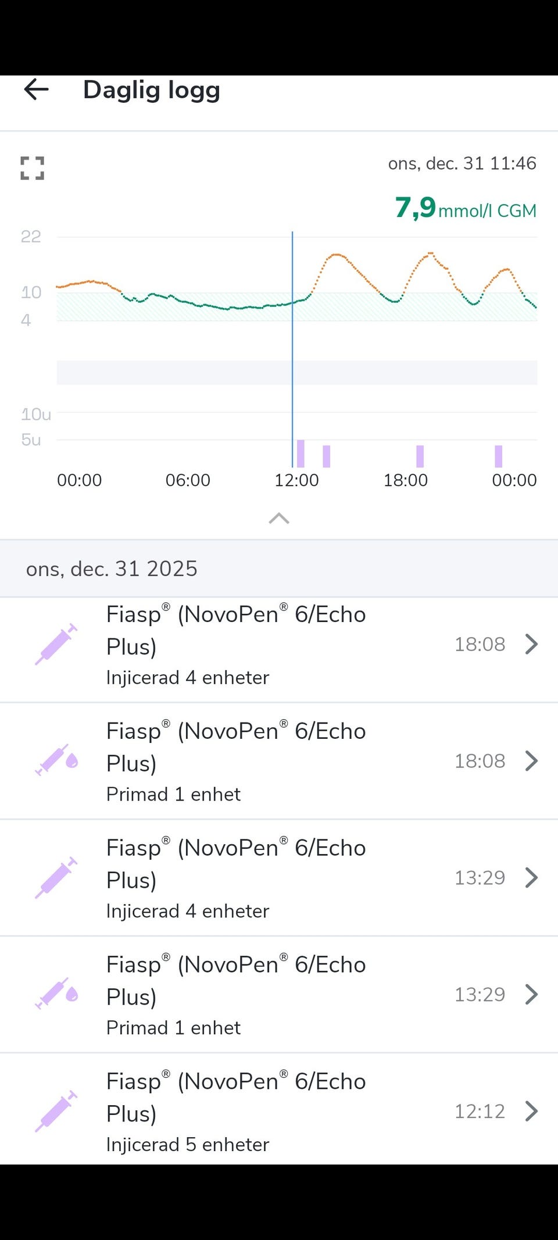Collapse the chart with the up chevron
Screen dimensions: 558x1240
(x=279, y=518)
